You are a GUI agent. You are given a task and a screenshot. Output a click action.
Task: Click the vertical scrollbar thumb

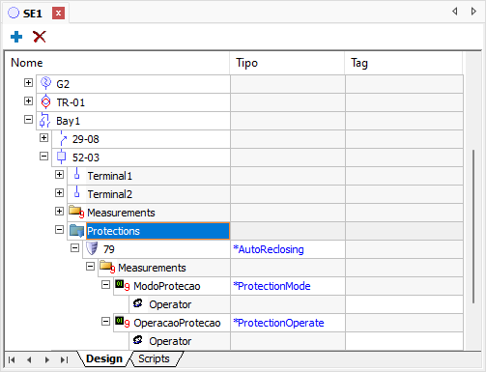(472, 226)
